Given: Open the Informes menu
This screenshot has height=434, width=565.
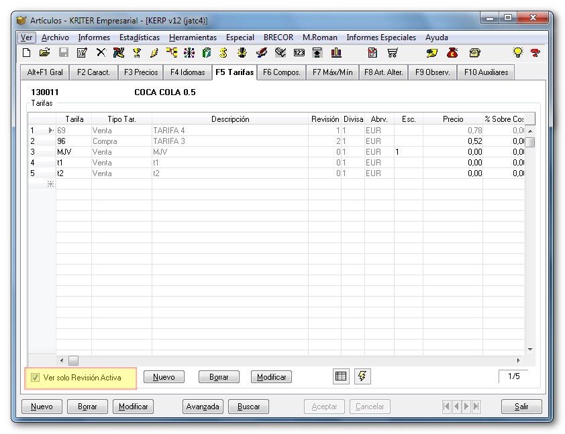Looking at the screenshot, I should 94,38.
